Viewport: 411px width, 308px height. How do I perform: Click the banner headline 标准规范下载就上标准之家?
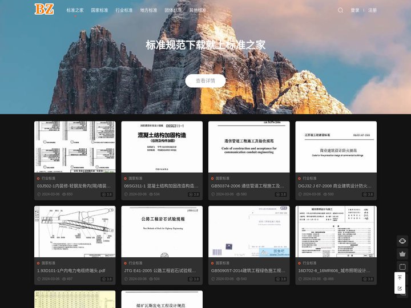(x=205, y=45)
